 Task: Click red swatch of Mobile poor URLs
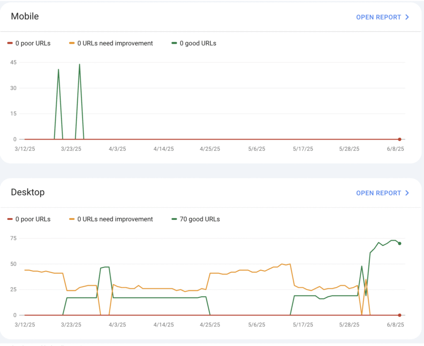point(10,43)
